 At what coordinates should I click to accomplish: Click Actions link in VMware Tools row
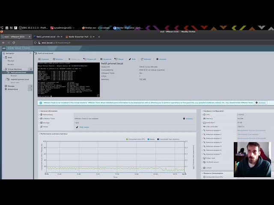pos(188,119)
